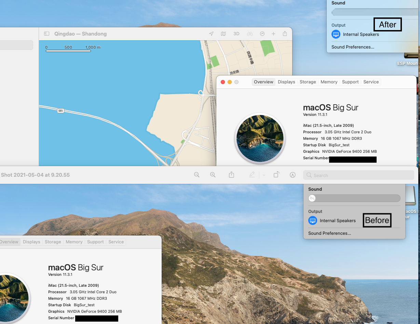Click Memory tab inside the Preview screenshot
Image resolution: width=420 pixels, height=324 pixels.
coord(74,242)
